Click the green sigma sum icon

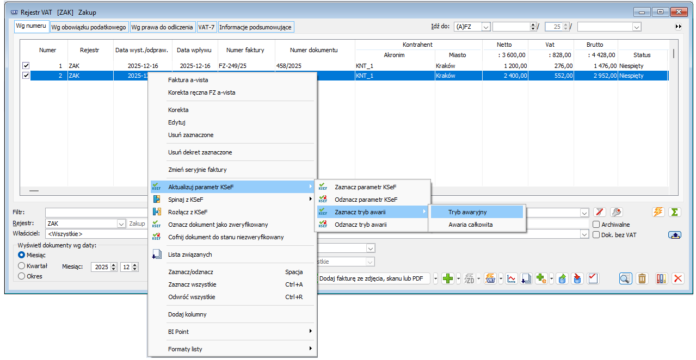(x=675, y=212)
